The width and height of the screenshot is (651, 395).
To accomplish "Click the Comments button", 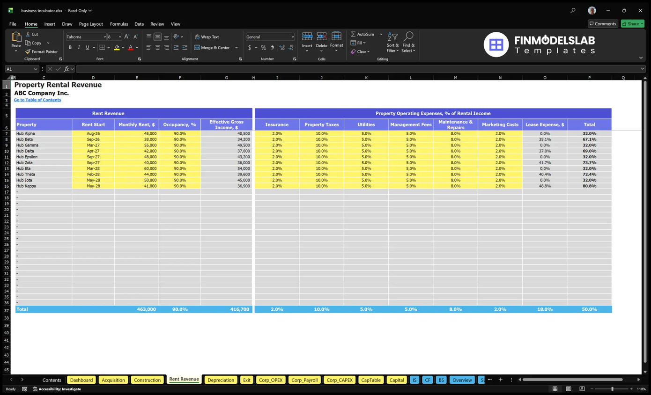I will pos(603,23).
